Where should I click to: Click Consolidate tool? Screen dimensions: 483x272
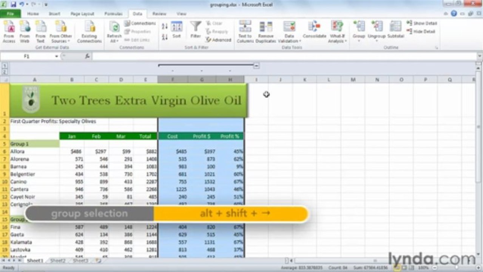tap(314, 30)
